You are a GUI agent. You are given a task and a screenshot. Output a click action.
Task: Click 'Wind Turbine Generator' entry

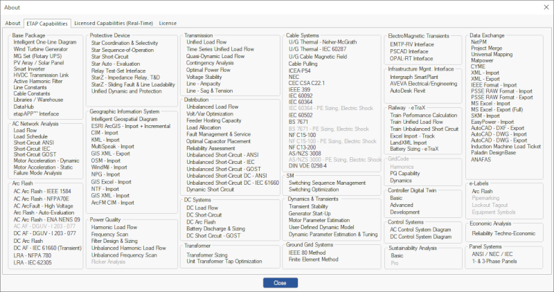40,49
